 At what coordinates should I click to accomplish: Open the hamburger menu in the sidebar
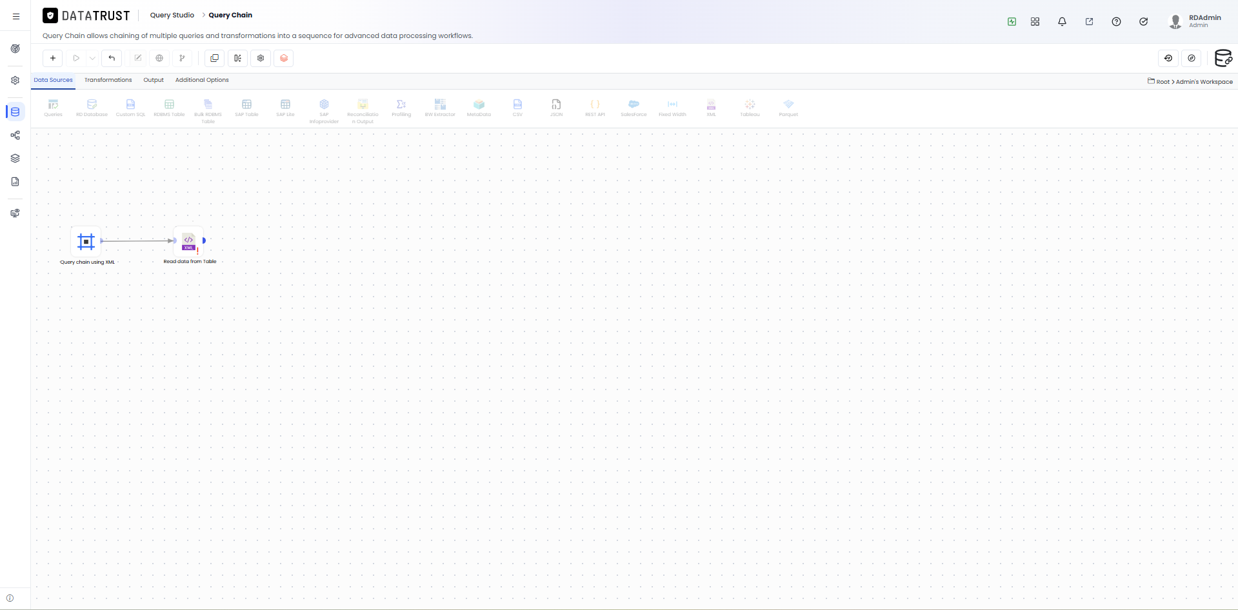coord(16,17)
